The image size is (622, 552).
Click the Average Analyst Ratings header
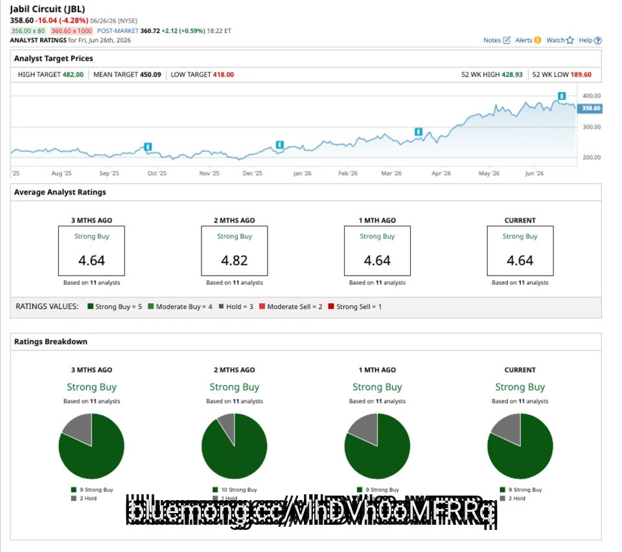(60, 192)
